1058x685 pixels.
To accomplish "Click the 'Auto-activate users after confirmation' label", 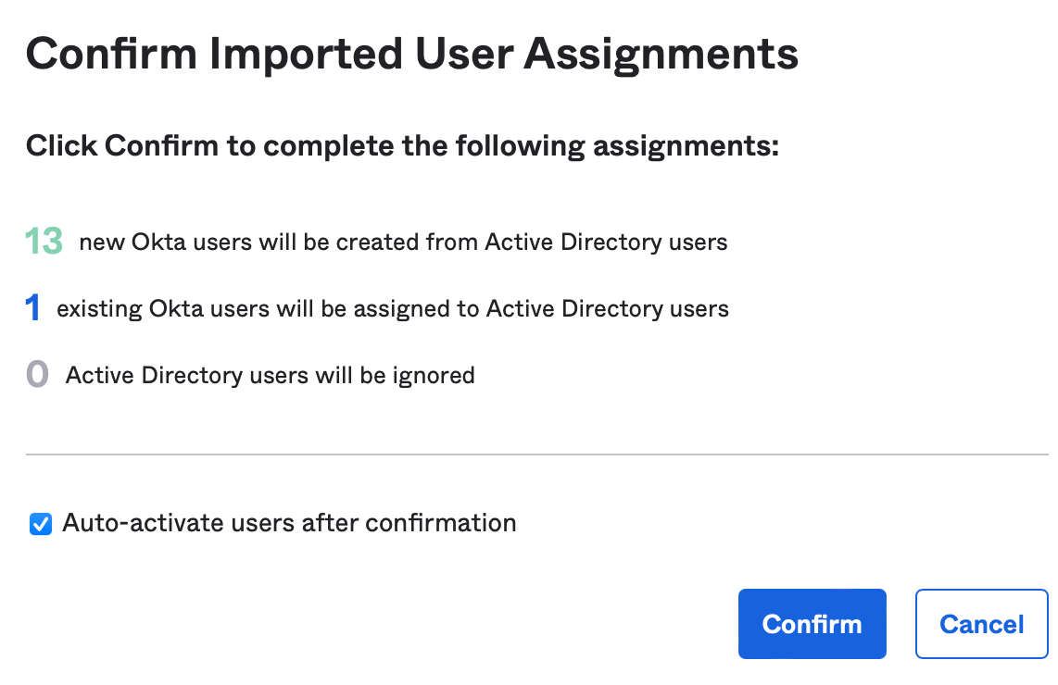I will 289,523.
